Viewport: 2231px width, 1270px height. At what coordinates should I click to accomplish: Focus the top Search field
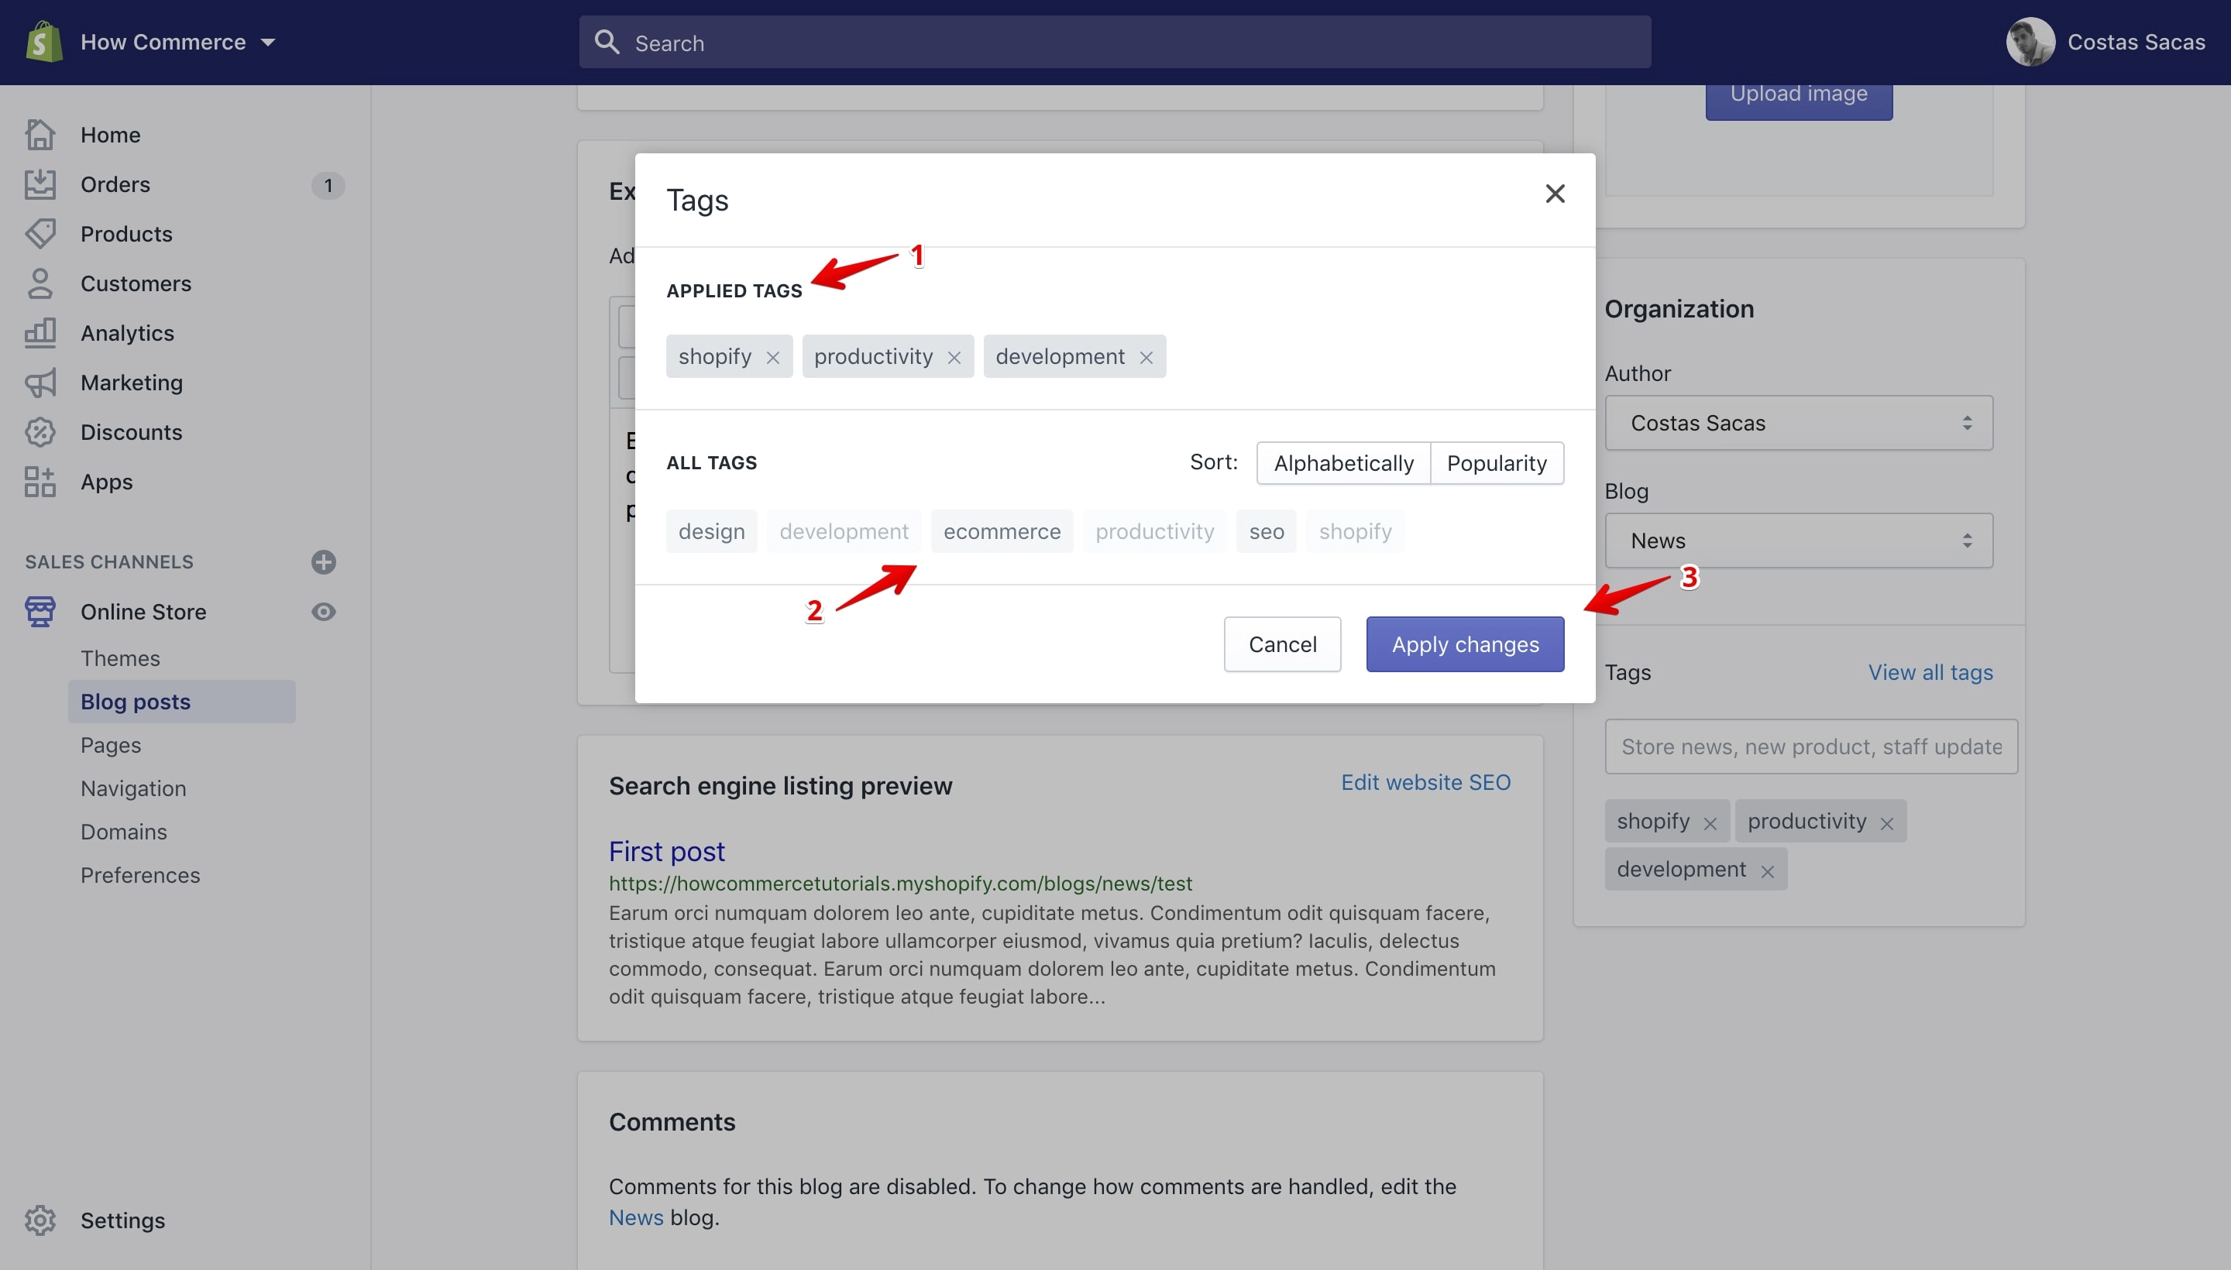point(1114,42)
